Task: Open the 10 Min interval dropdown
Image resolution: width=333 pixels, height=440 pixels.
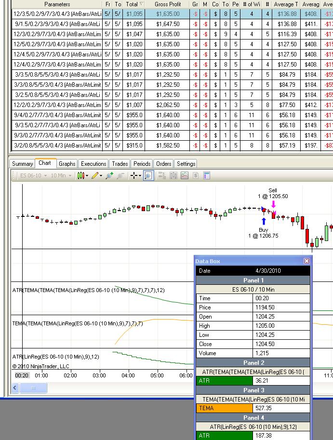Action: tap(61, 176)
